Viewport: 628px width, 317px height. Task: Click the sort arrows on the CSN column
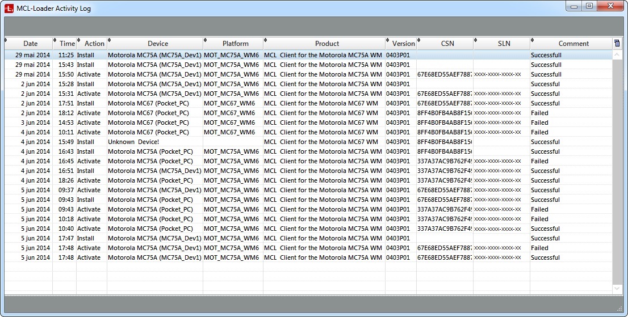419,40
